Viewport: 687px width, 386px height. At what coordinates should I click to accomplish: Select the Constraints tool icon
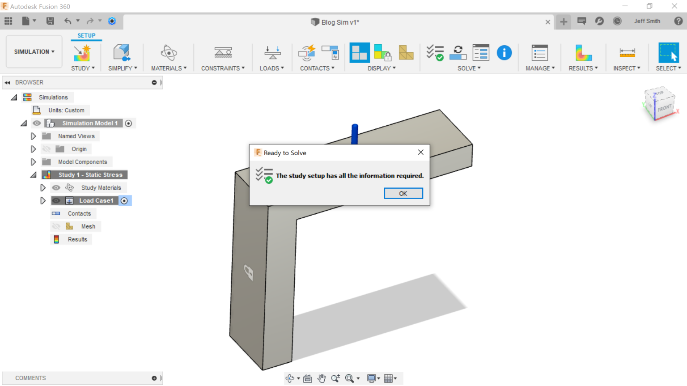(x=222, y=53)
